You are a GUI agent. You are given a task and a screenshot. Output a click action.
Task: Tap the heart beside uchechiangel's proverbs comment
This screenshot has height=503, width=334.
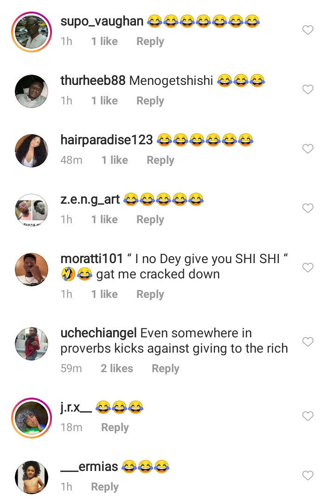(308, 342)
